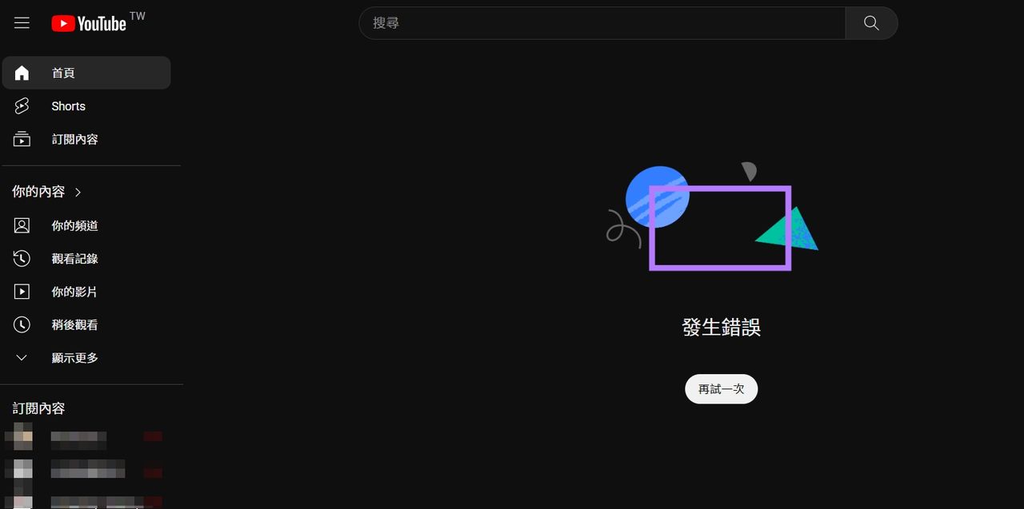This screenshot has height=509, width=1024.
Task: Click the 訂閱內容 subscriptions icon
Action: pos(22,139)
